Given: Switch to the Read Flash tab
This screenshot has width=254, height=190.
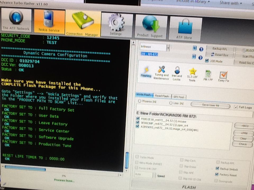Looking at the screenshot, I should click(162, 96).
